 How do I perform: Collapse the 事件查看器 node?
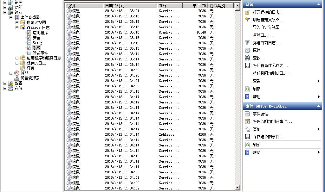(11, 18)
